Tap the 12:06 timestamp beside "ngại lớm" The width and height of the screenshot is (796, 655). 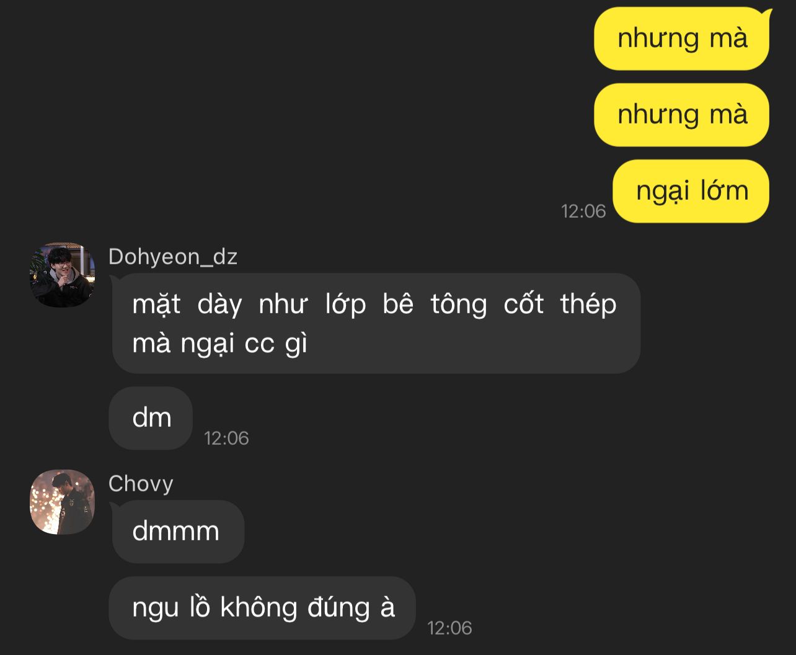[583, 211]
